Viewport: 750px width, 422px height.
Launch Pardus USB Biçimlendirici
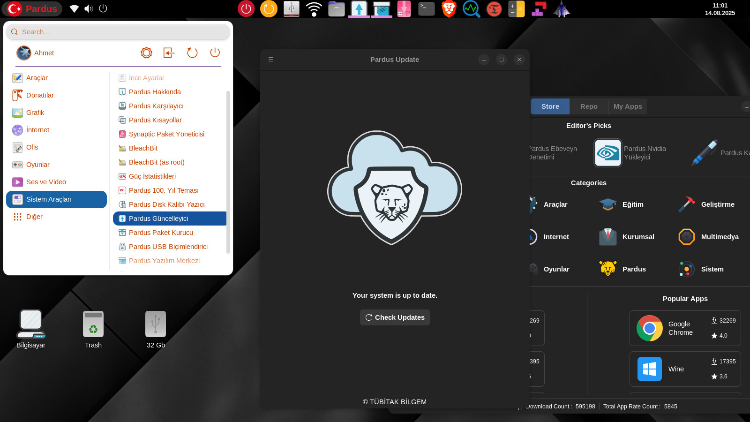pos(169,247)
